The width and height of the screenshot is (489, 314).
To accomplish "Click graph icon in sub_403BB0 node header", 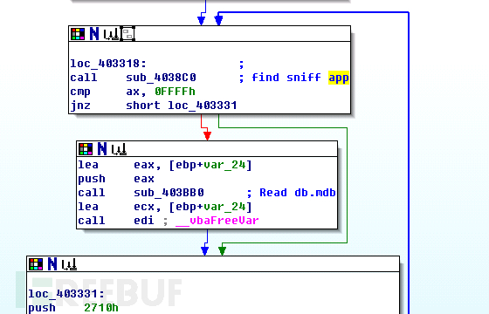I will [x=119, y=149].
